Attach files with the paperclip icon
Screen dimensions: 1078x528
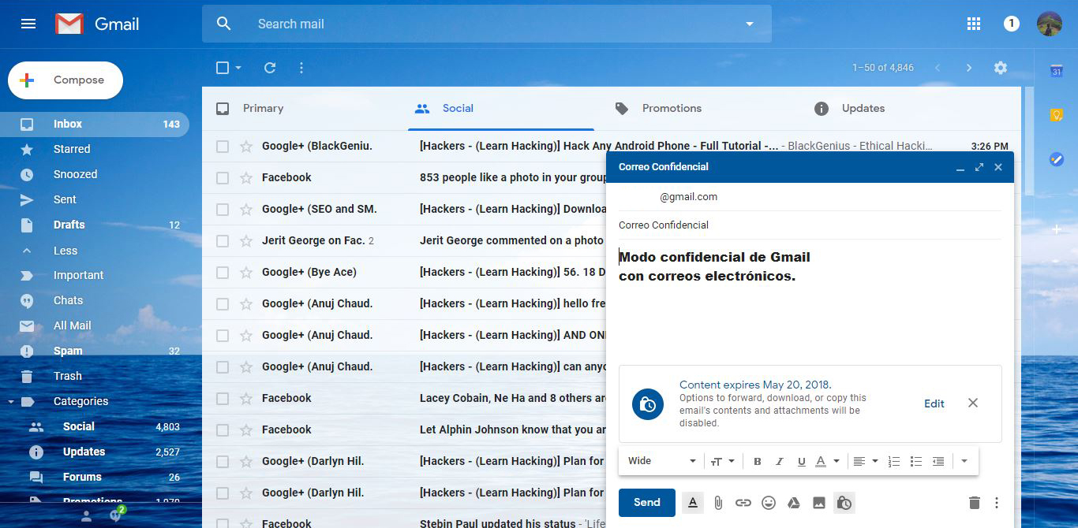point(718,503)
